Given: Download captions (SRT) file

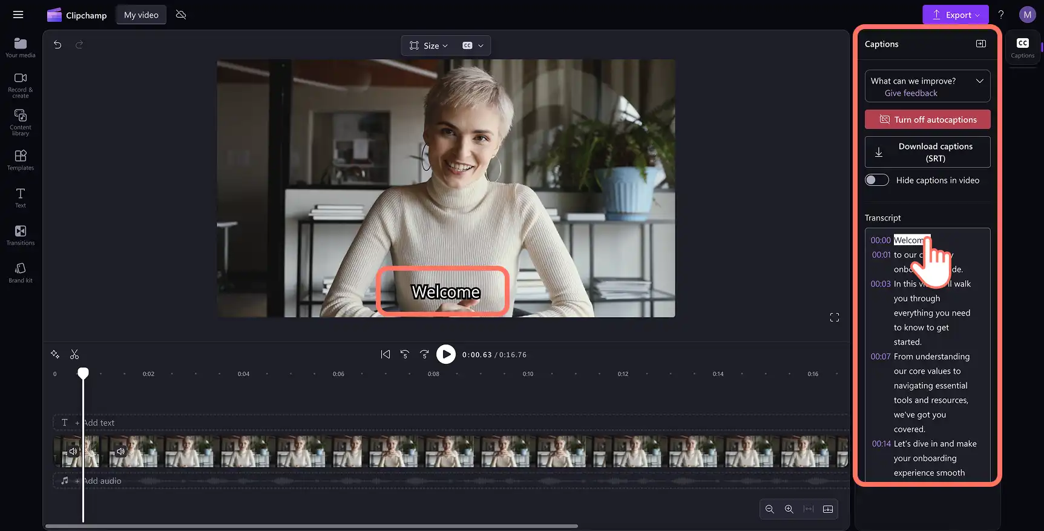Looking at the screenshot, I should tap(927, 152).
